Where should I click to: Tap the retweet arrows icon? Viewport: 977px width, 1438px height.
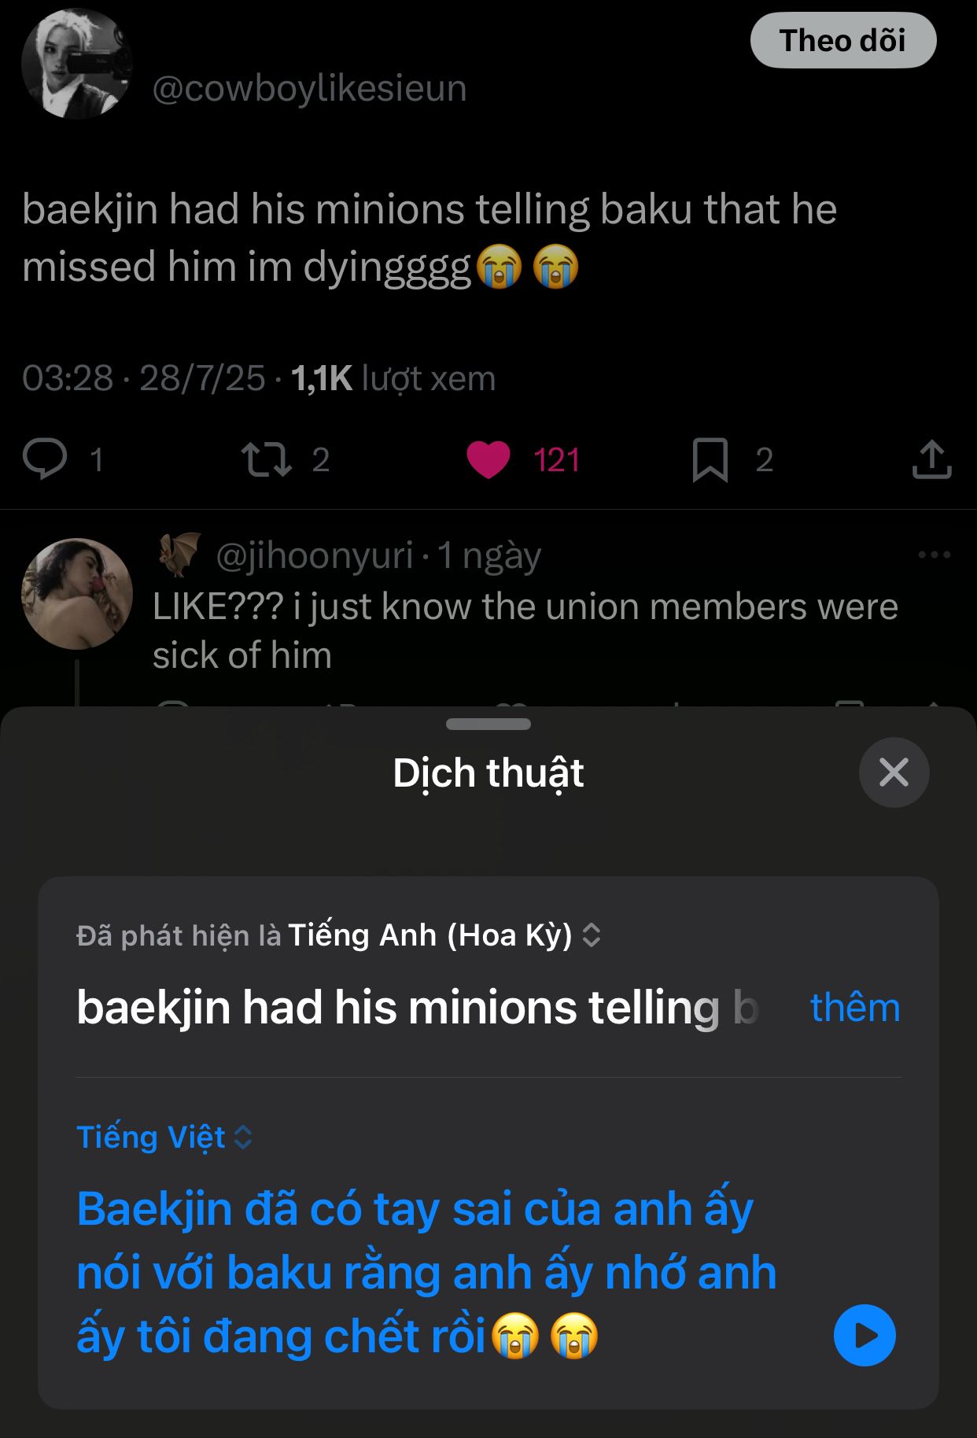[266, 459]
